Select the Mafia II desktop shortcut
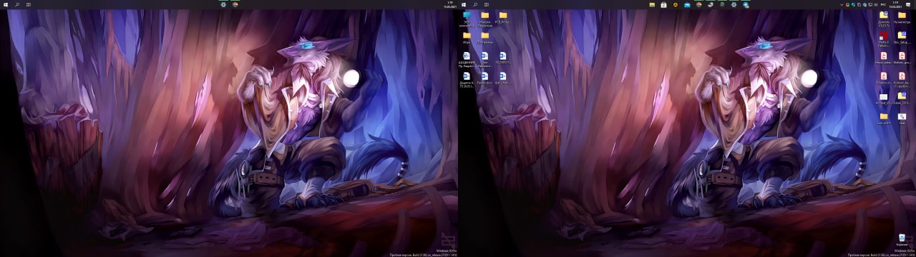This screenshot has height=257, width=916. [884, 39]
